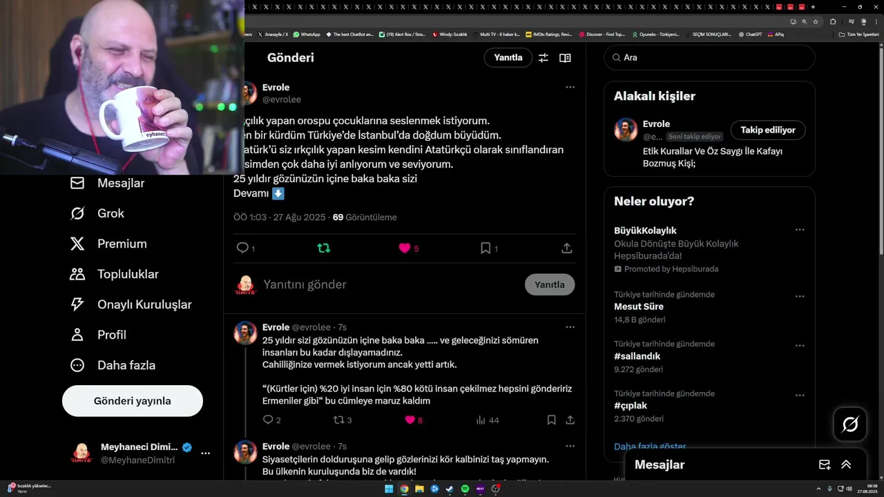Expand Daha fazla sidebar menu
This screenshot has height=497, width=884.
tap(112, 365)
